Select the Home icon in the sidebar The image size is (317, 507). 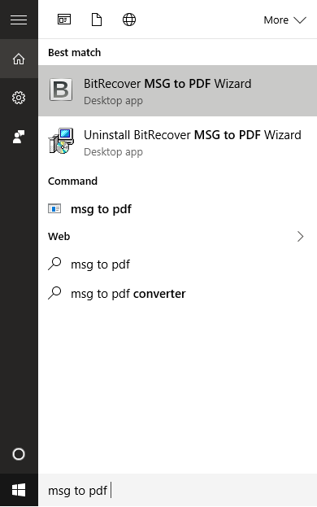(x=19, y=59)
